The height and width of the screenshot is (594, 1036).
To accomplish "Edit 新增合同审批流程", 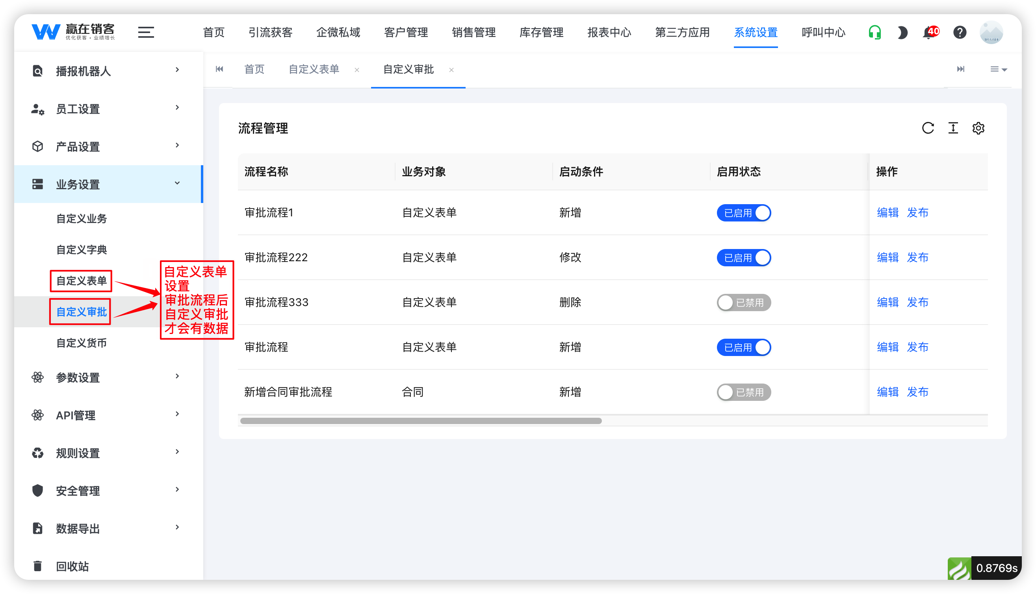I will tap(887, 392).
